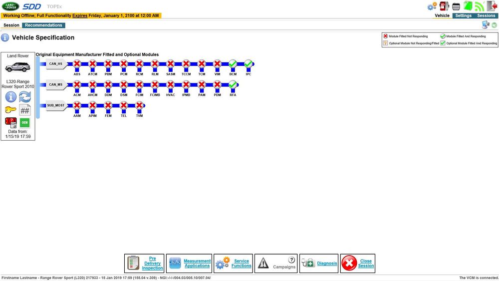Select the Vehicle tab
This screenshot has width=499, height=281.
442,15
